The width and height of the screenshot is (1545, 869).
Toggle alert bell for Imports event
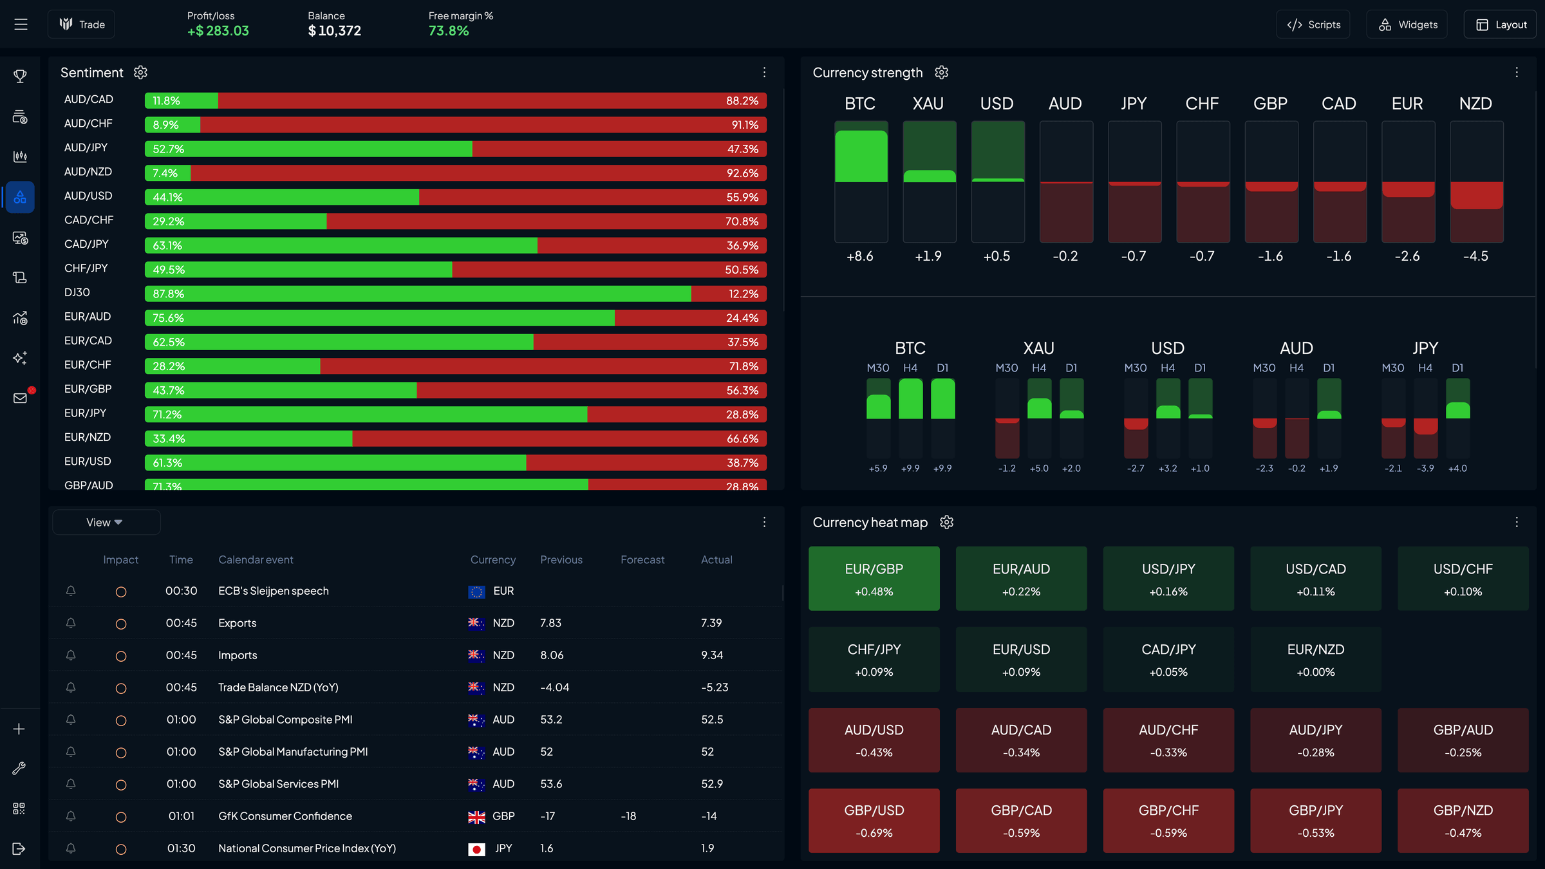tap(71, 655)
